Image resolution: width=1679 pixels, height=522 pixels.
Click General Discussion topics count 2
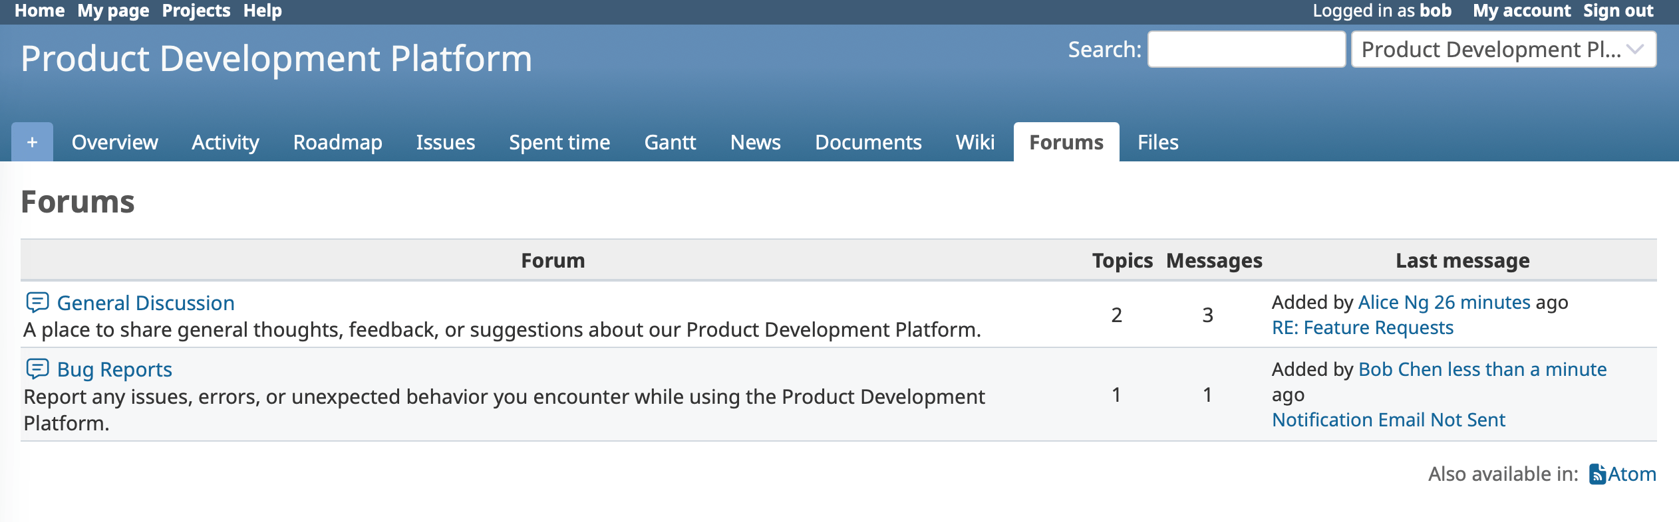point(1117,315)
